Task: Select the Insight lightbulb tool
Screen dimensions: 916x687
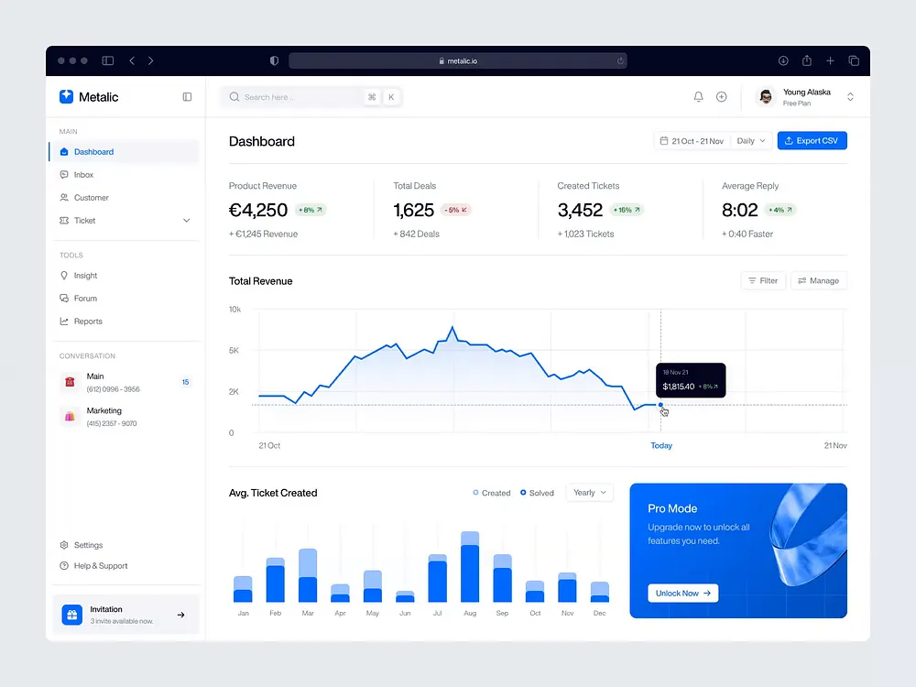Action: click(x=85, y=275)
